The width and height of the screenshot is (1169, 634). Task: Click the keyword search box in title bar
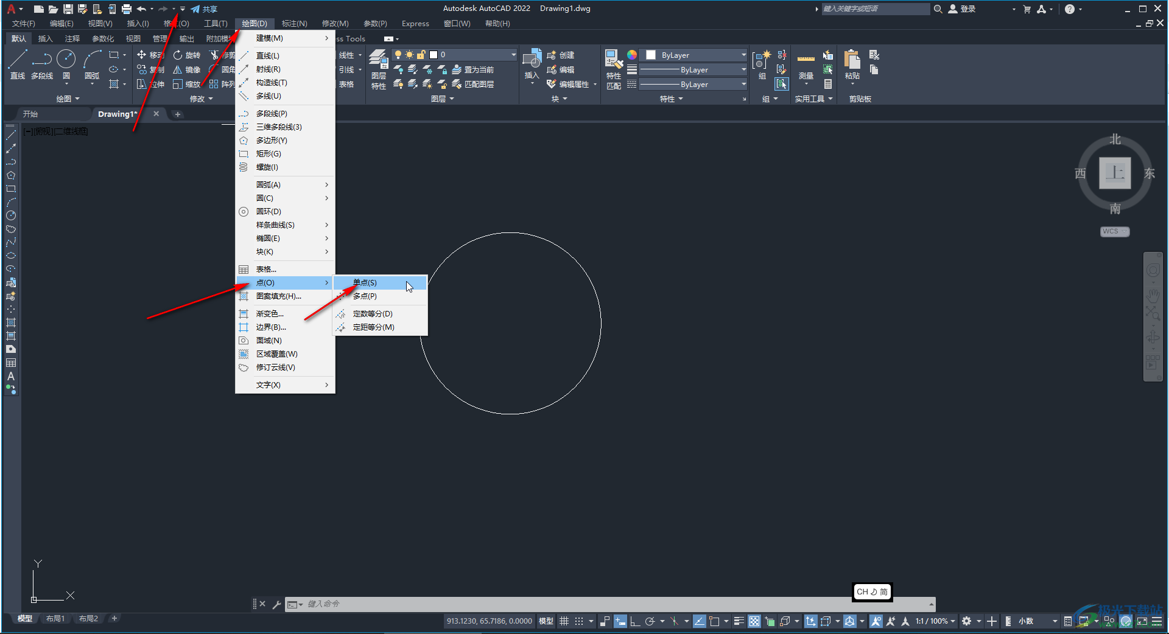click(875, 9)
